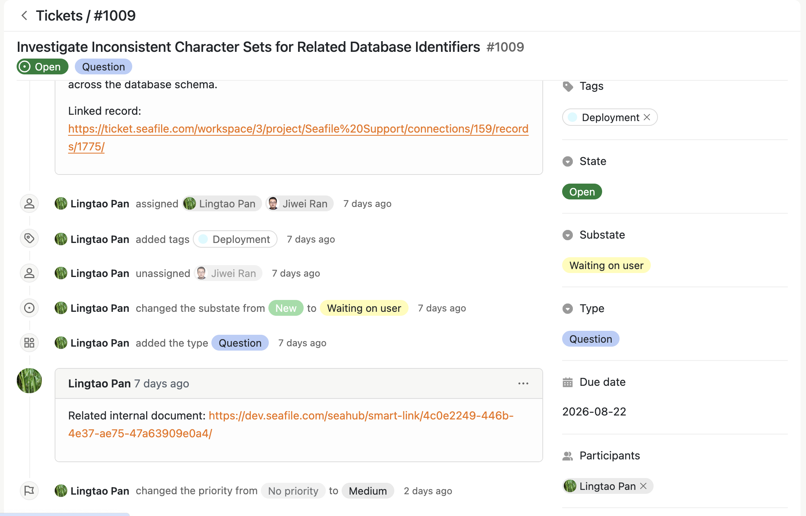
Task: Click the faded Jiwei Ran chip in the unassigned event
Action: (x=228, y=273)
